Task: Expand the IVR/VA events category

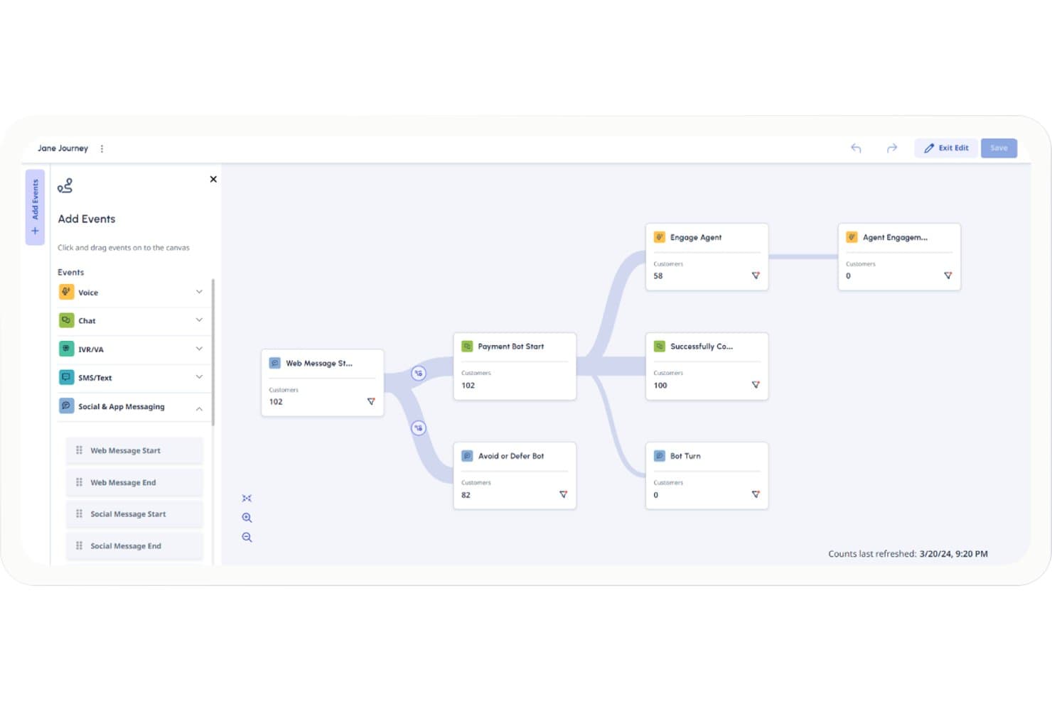Action: pyautogui.click(x=199, y=349)
